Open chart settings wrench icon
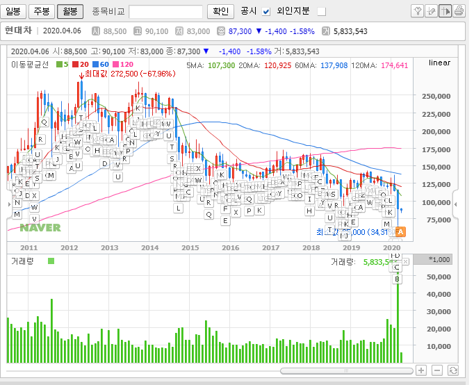This screenshot has width=474, height=385. pyautogui.click(x=418, y=11)
